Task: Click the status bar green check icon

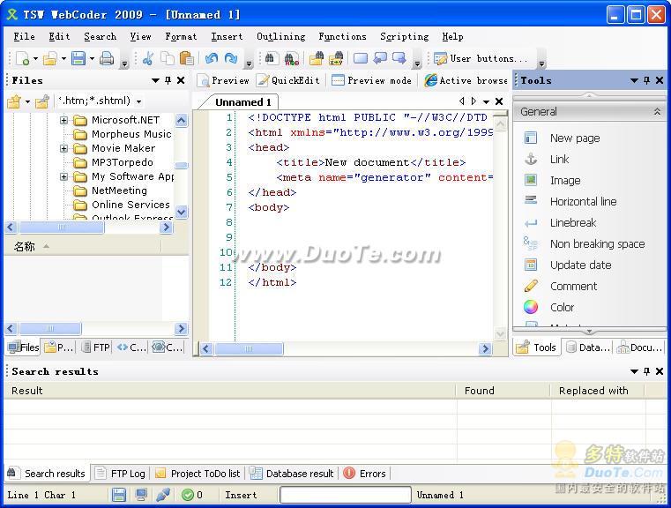Action: tap(188, 495)
